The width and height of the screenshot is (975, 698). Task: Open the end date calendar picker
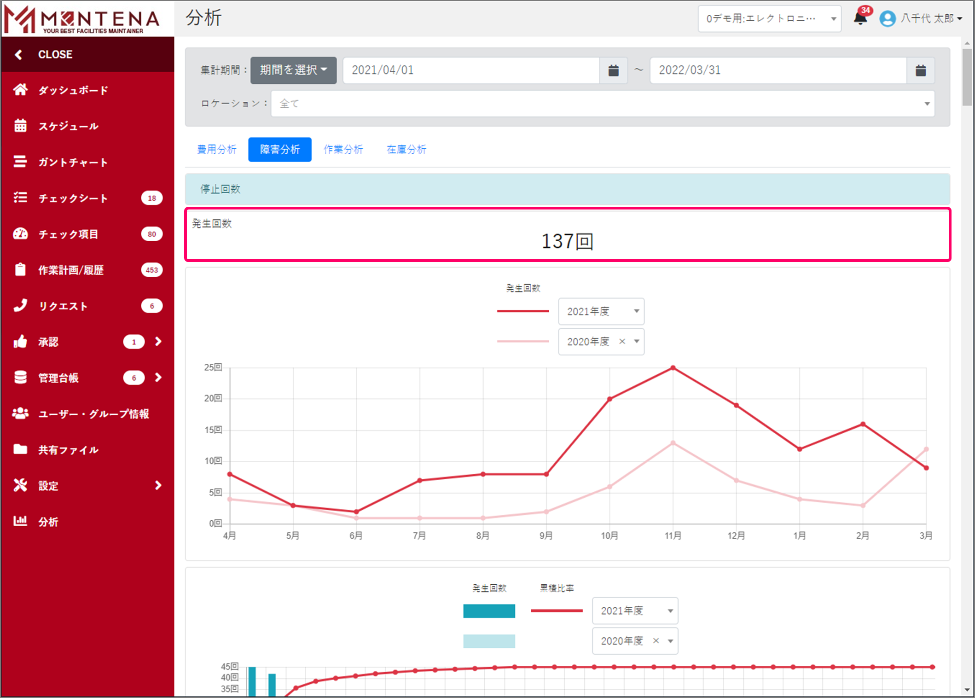point(920,70)
